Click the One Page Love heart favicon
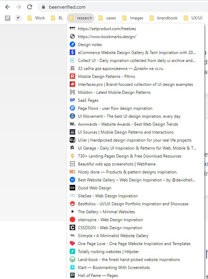 point(72,244)
